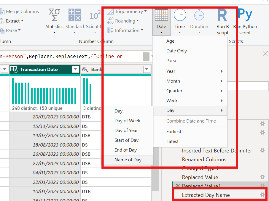Open the Extract dropdown
This screenshot has height=201, width=269.
tap(12, 21)
